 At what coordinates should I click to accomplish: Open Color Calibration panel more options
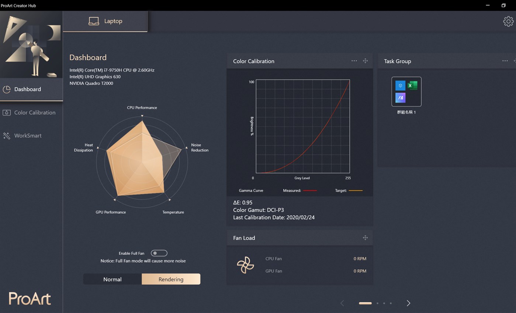(x=354, y=61)
